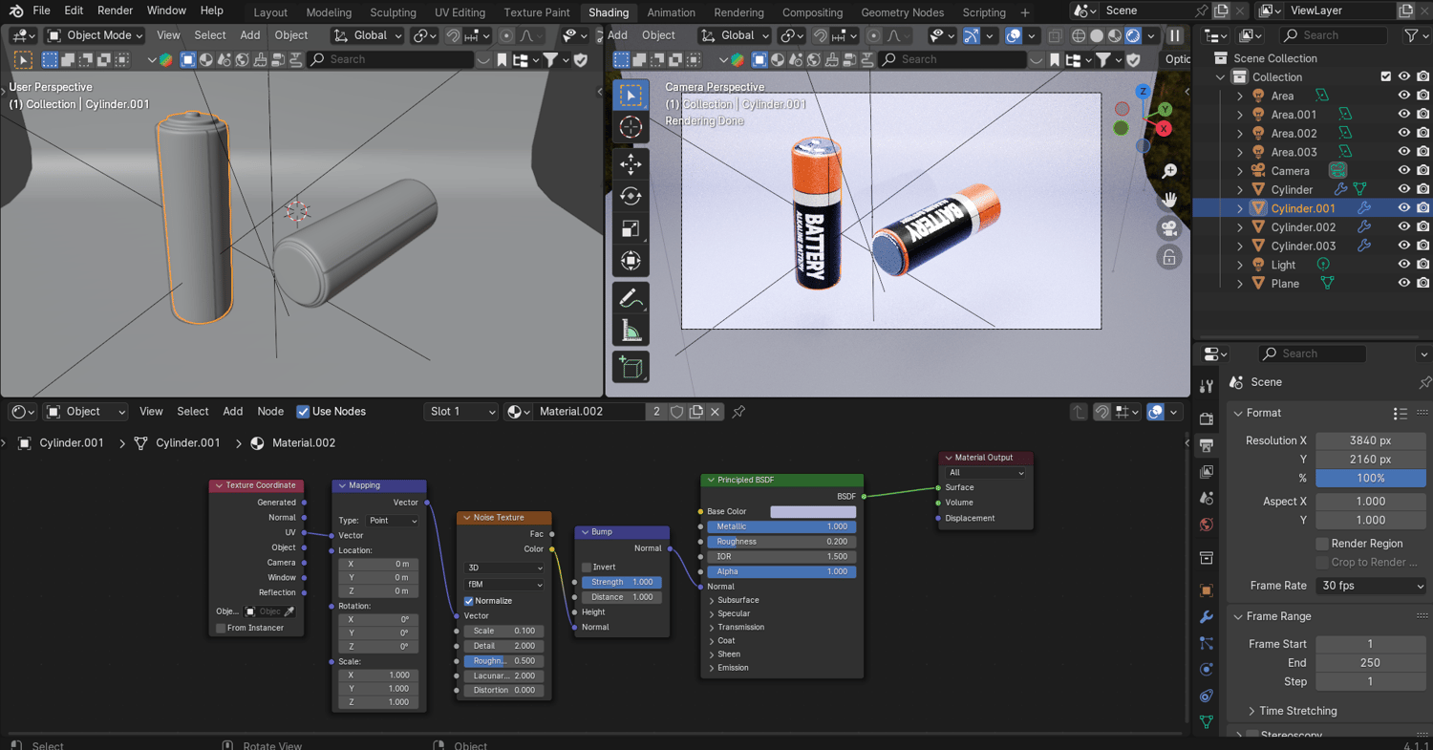Open the Render menu

115,11
